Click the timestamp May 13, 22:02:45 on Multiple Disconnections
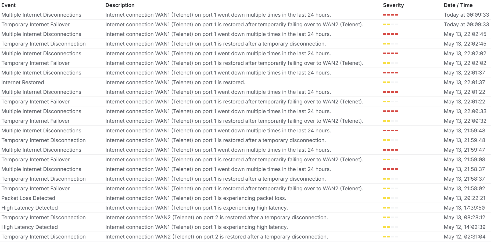 465,34
